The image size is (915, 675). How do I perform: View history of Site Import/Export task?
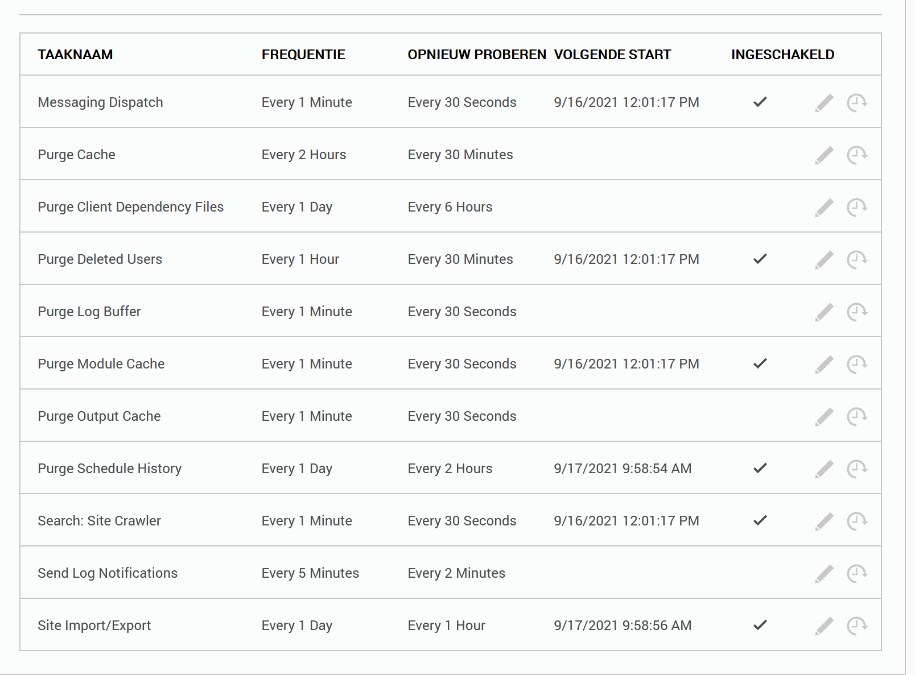tap(857, 625)
